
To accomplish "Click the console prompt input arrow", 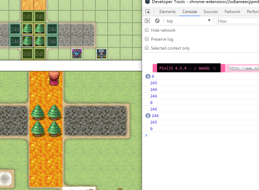I will pyautogui.click(x=146, y=135).
